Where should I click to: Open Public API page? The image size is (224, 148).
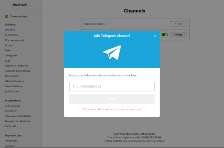click(10, 126)
